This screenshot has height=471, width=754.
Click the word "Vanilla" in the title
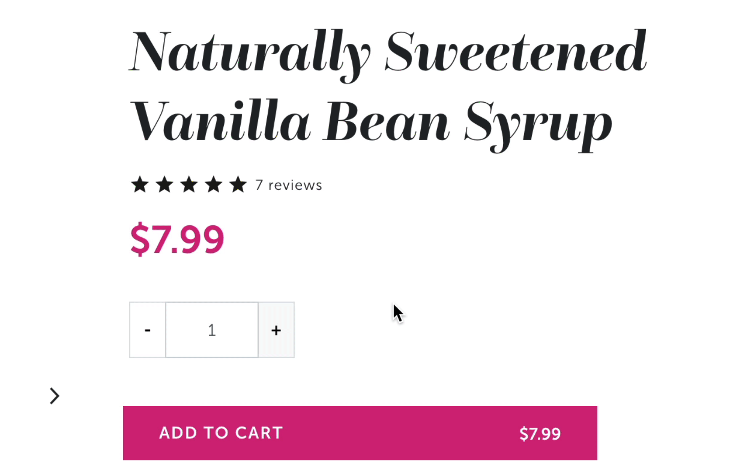tap(220, 122)
